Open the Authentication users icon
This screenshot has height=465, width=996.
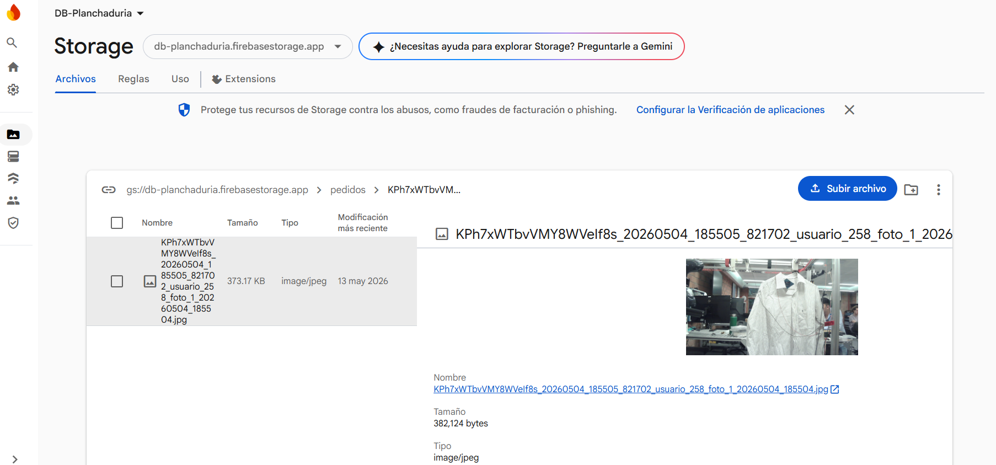pyautogui.click(x=13, y=201)
